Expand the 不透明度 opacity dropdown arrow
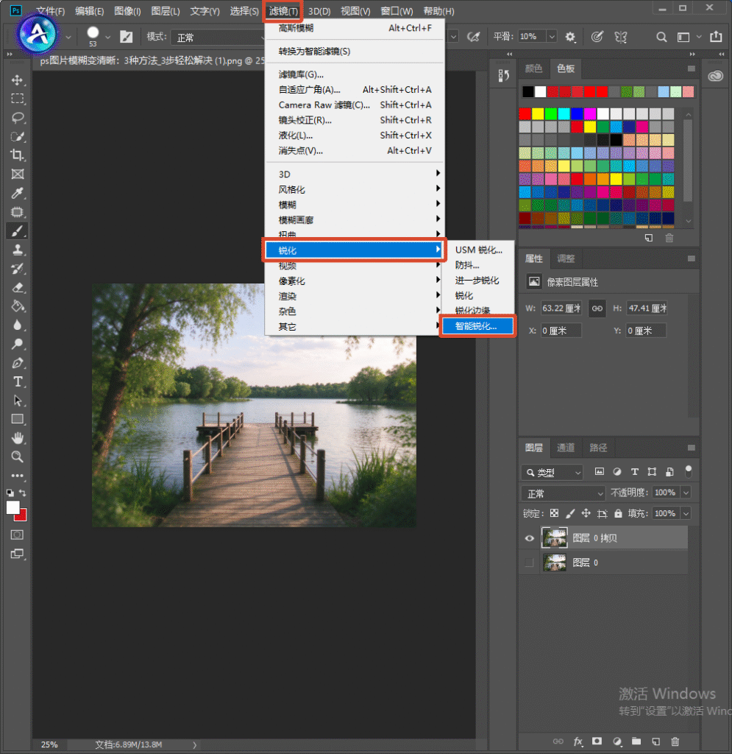Screen dimensions: 732x754 (686, 493)
